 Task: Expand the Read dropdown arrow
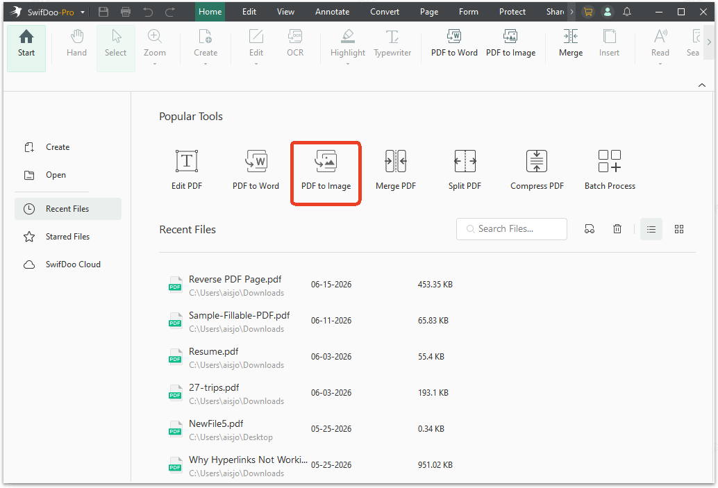(660, 64)
